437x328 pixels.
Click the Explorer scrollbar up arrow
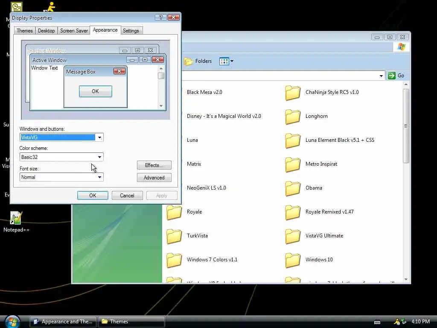pos(406,85)
